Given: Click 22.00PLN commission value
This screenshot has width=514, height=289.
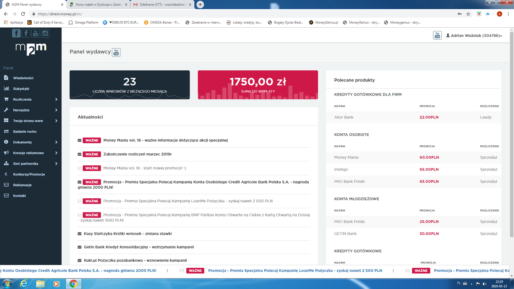Looking at the screenshot, I should (429, 117).
